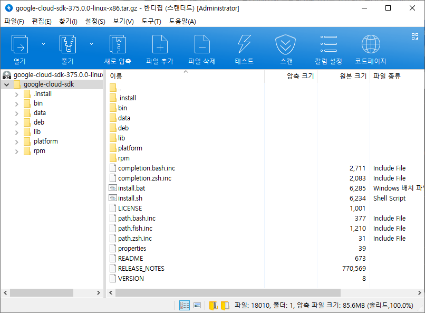This screenshot has width=425, height=313.
Task: Expand the rpm tree node
Action: coord(16,151)
